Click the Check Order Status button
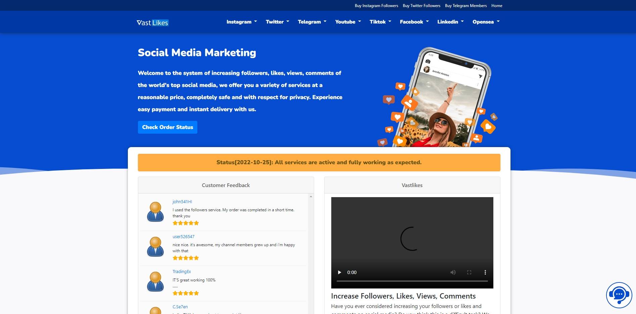The image size is (636, 314). pyautogui.click(x=167, y=127)
